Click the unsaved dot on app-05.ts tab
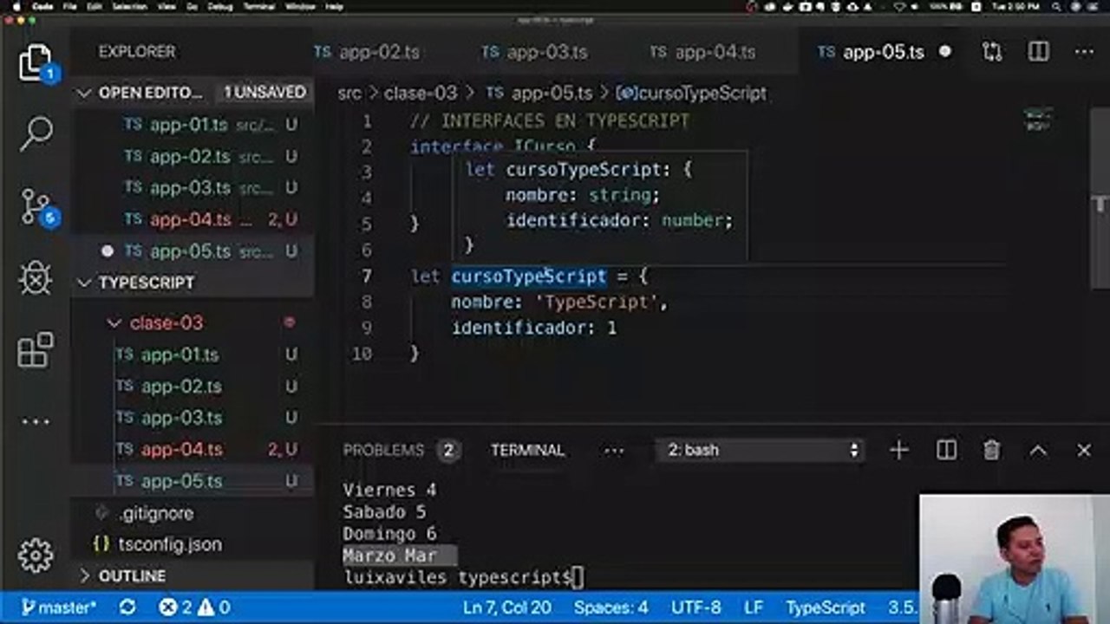This screenshot has width=1110, height=624. (945, 52)
